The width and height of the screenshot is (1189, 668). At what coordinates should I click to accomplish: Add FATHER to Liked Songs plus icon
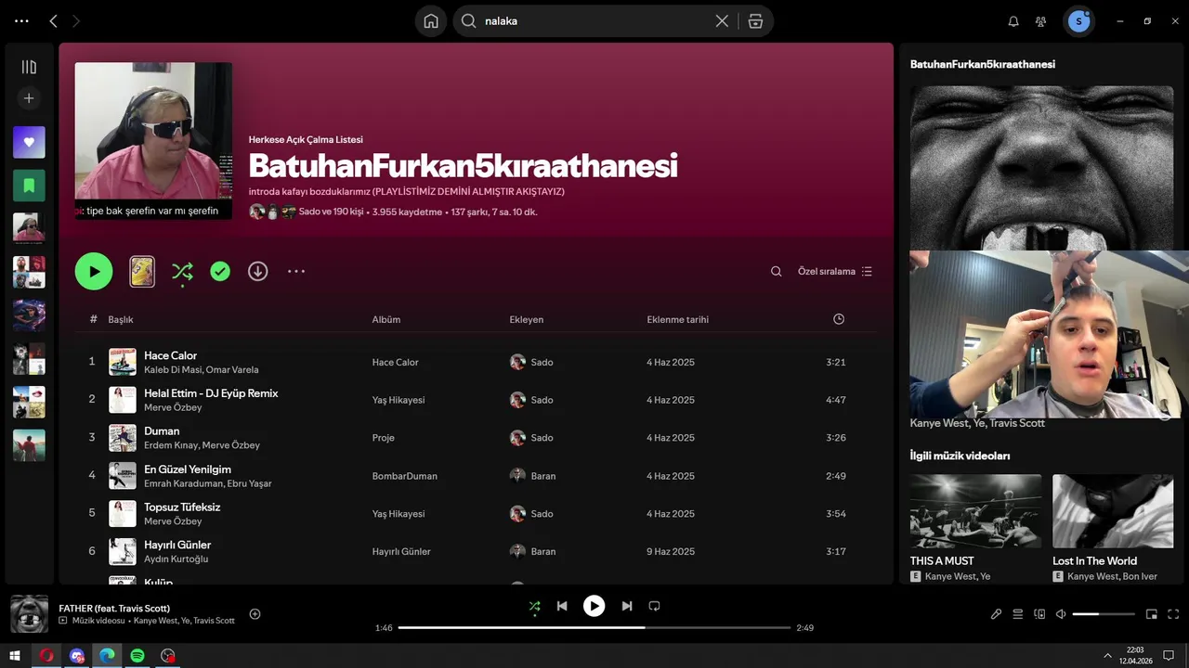255,613
